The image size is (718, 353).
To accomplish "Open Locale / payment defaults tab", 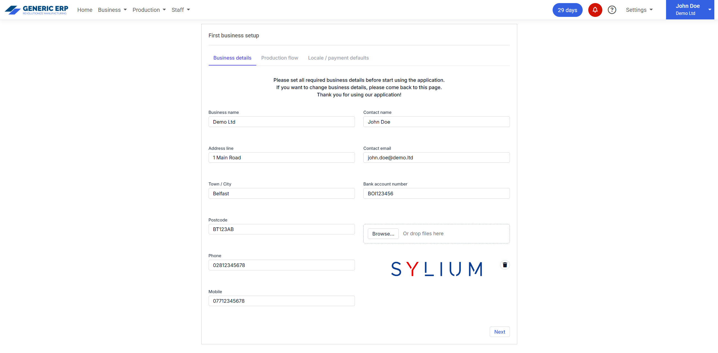I will pos(338,58).
